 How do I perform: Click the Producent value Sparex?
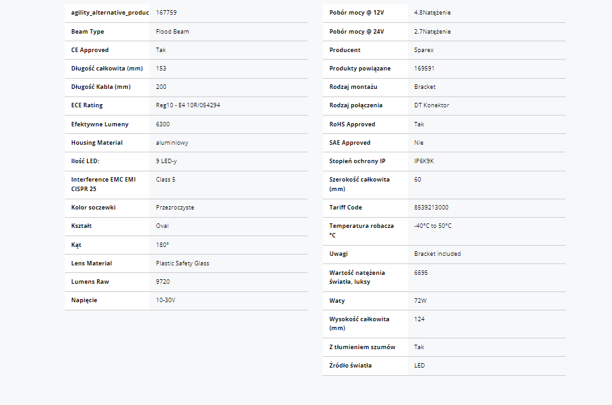424,50
